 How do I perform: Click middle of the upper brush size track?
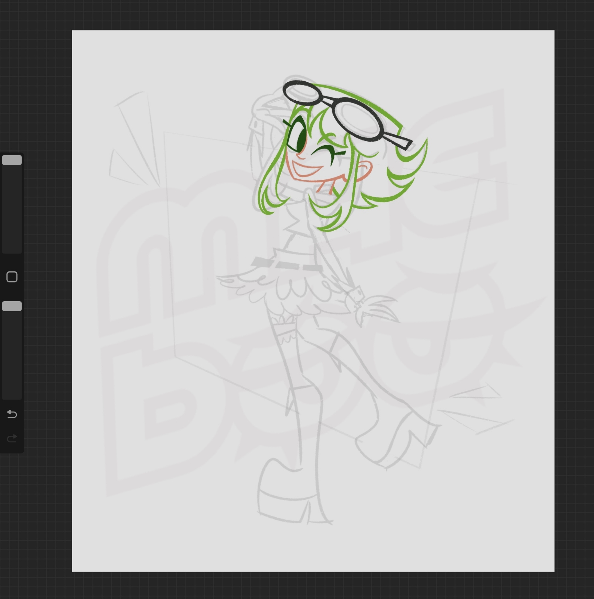[x=12, y=205]
